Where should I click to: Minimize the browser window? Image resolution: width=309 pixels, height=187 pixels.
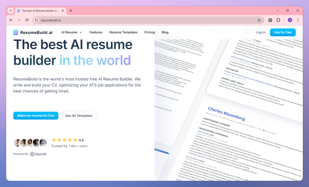tap(278, 11)
